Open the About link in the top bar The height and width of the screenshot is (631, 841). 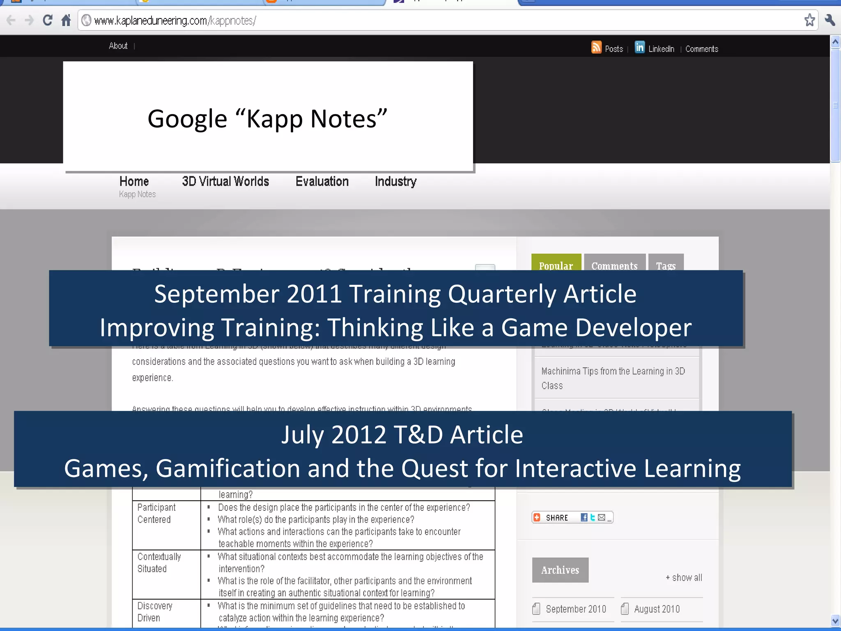click(x=118, y=46)
